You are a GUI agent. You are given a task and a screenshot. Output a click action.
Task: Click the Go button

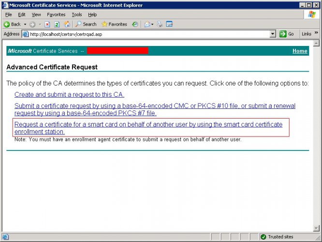(287, 34)
